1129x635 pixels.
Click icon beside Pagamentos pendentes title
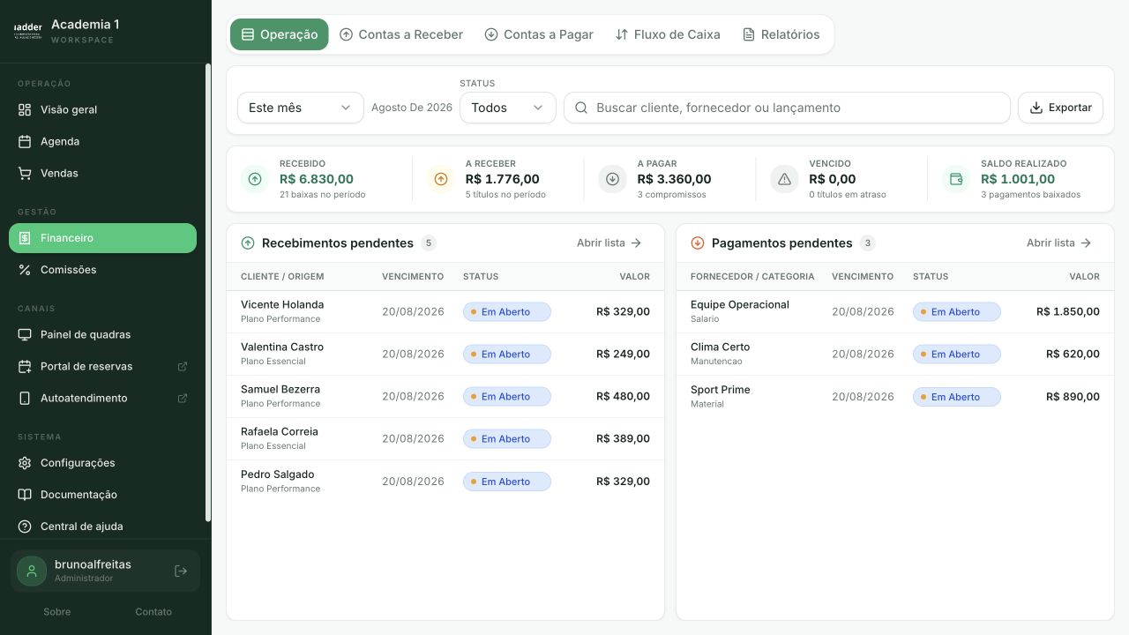coord(698,243)
